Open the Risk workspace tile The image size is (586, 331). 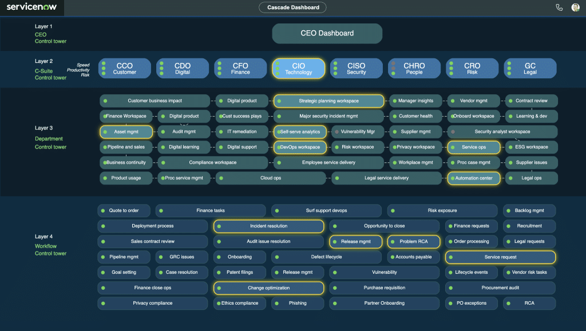pos(358,147)
